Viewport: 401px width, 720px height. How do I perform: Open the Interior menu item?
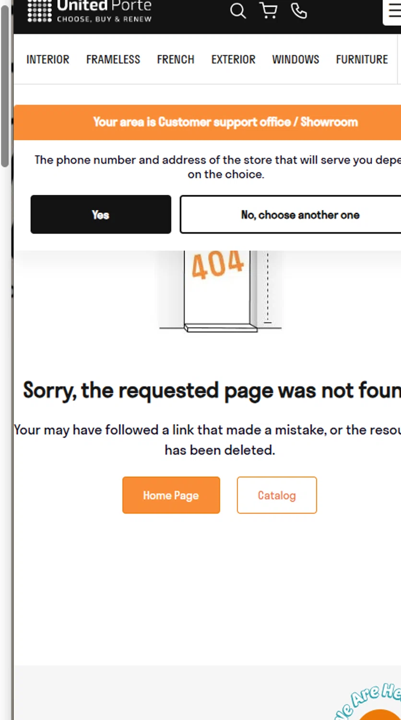tap(47, 60)
